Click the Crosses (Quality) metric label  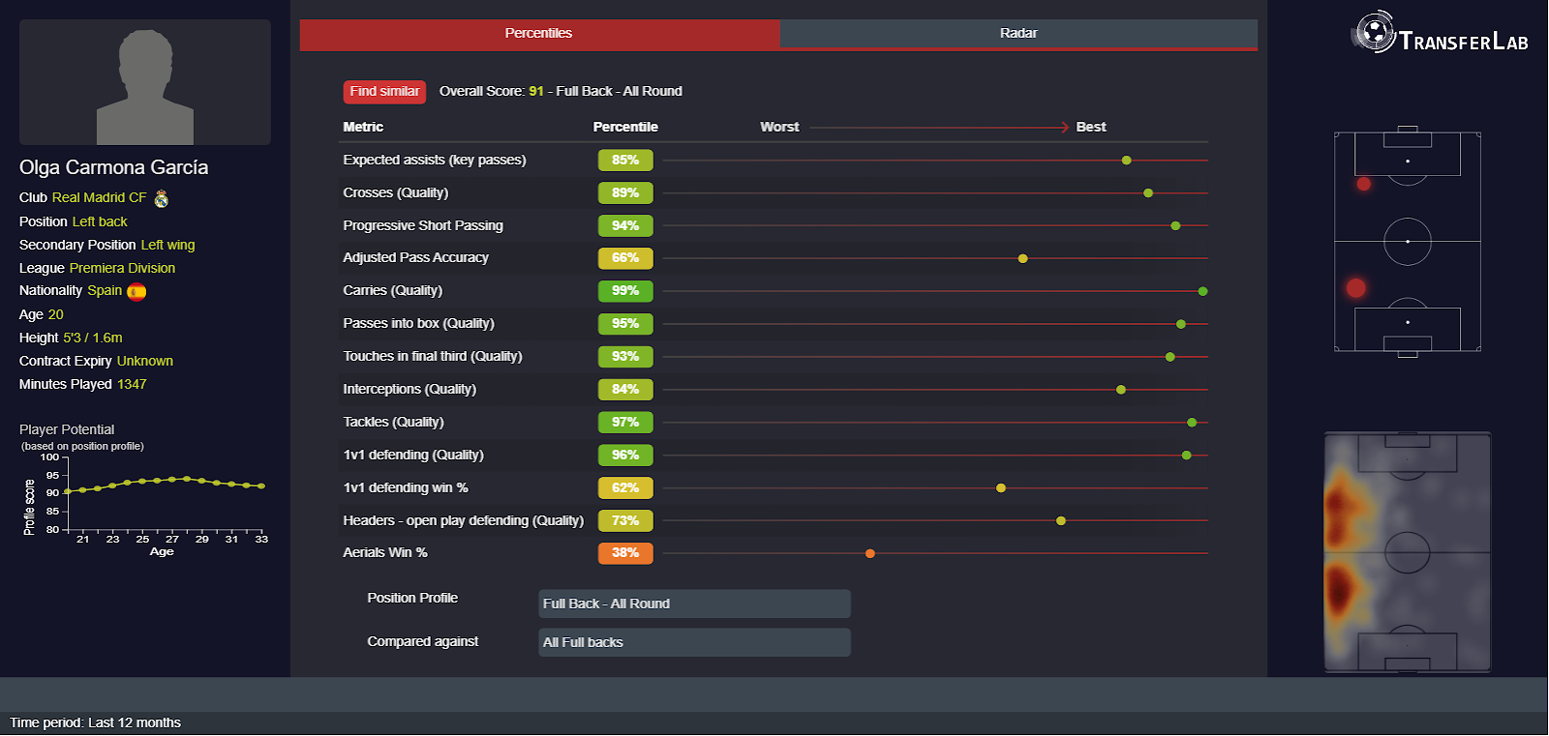395,192
